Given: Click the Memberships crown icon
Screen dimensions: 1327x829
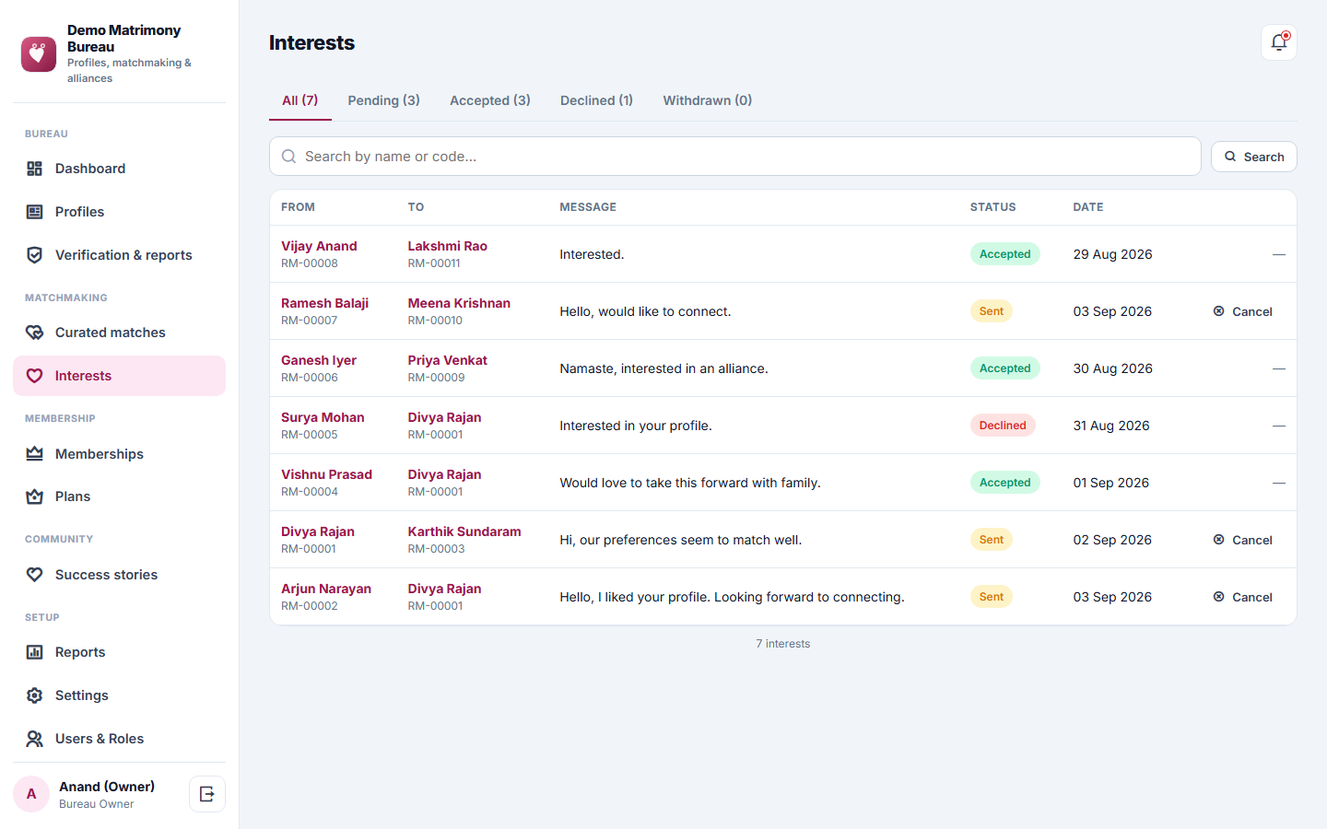Looking at the screenshot, I should pos(35,454).
